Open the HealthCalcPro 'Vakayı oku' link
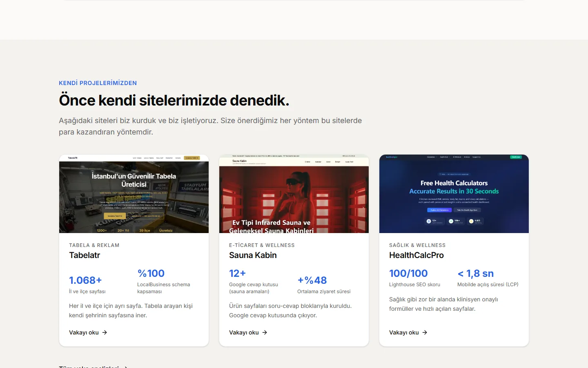The width and height of the screenshot is (588, 368). click(x=408, y=332)
